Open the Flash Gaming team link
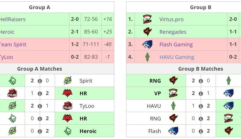Image resolution: width=241 pixels, height=139 pixels. click(176, 45)
